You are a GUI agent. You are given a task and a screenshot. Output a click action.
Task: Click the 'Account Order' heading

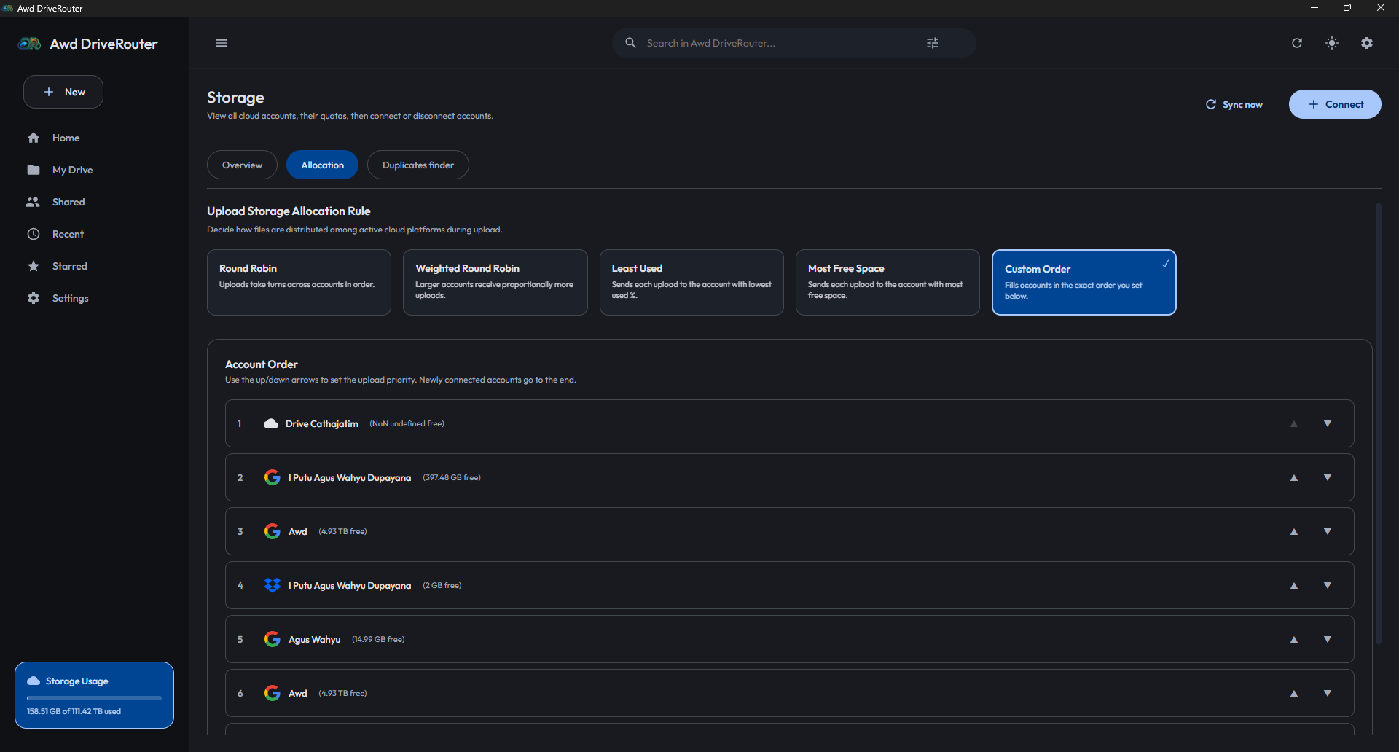pos(262,364)
